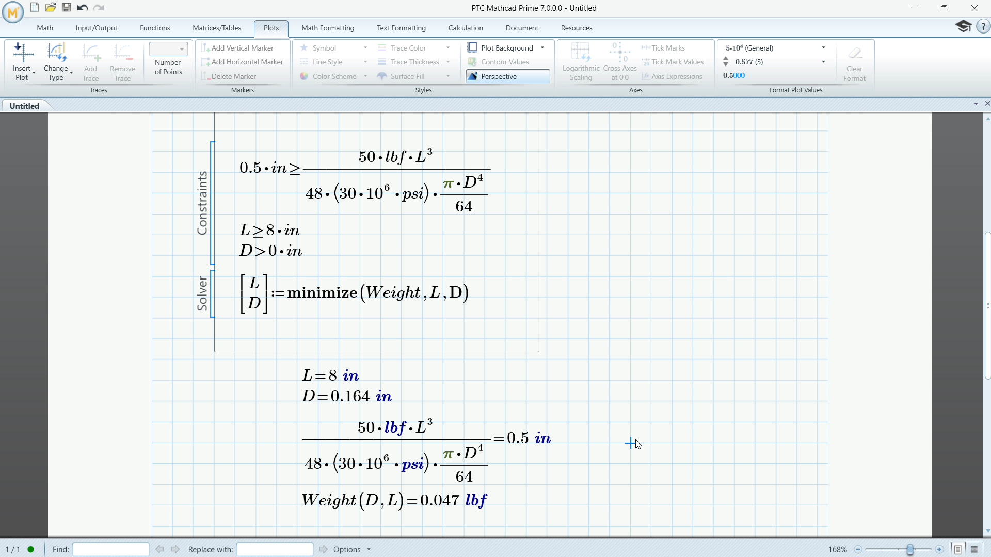Click the find next arrow button
Screen dimensions: 991x557
point(175,550)
